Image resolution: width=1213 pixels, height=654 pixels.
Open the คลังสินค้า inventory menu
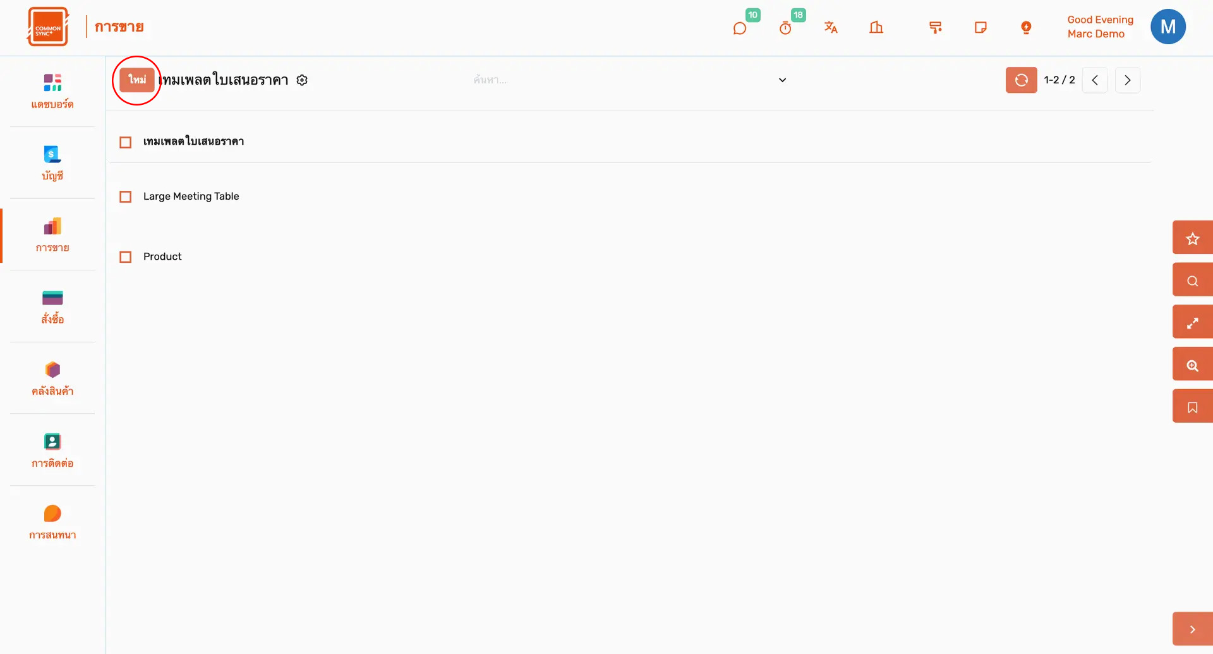52,378
